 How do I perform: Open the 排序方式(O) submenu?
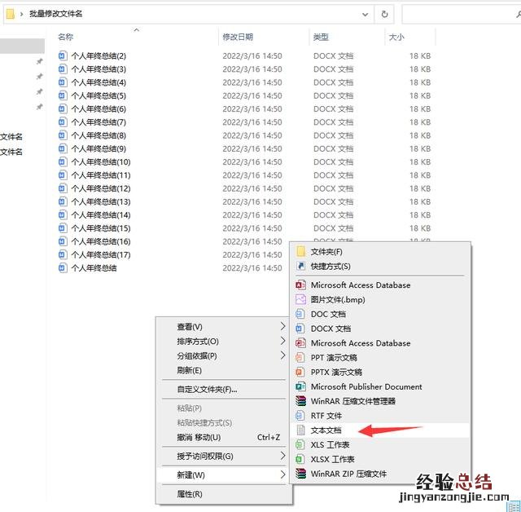tap(224, 342)
